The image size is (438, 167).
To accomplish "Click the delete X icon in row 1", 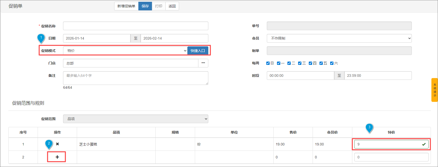I will click(57, 144).
